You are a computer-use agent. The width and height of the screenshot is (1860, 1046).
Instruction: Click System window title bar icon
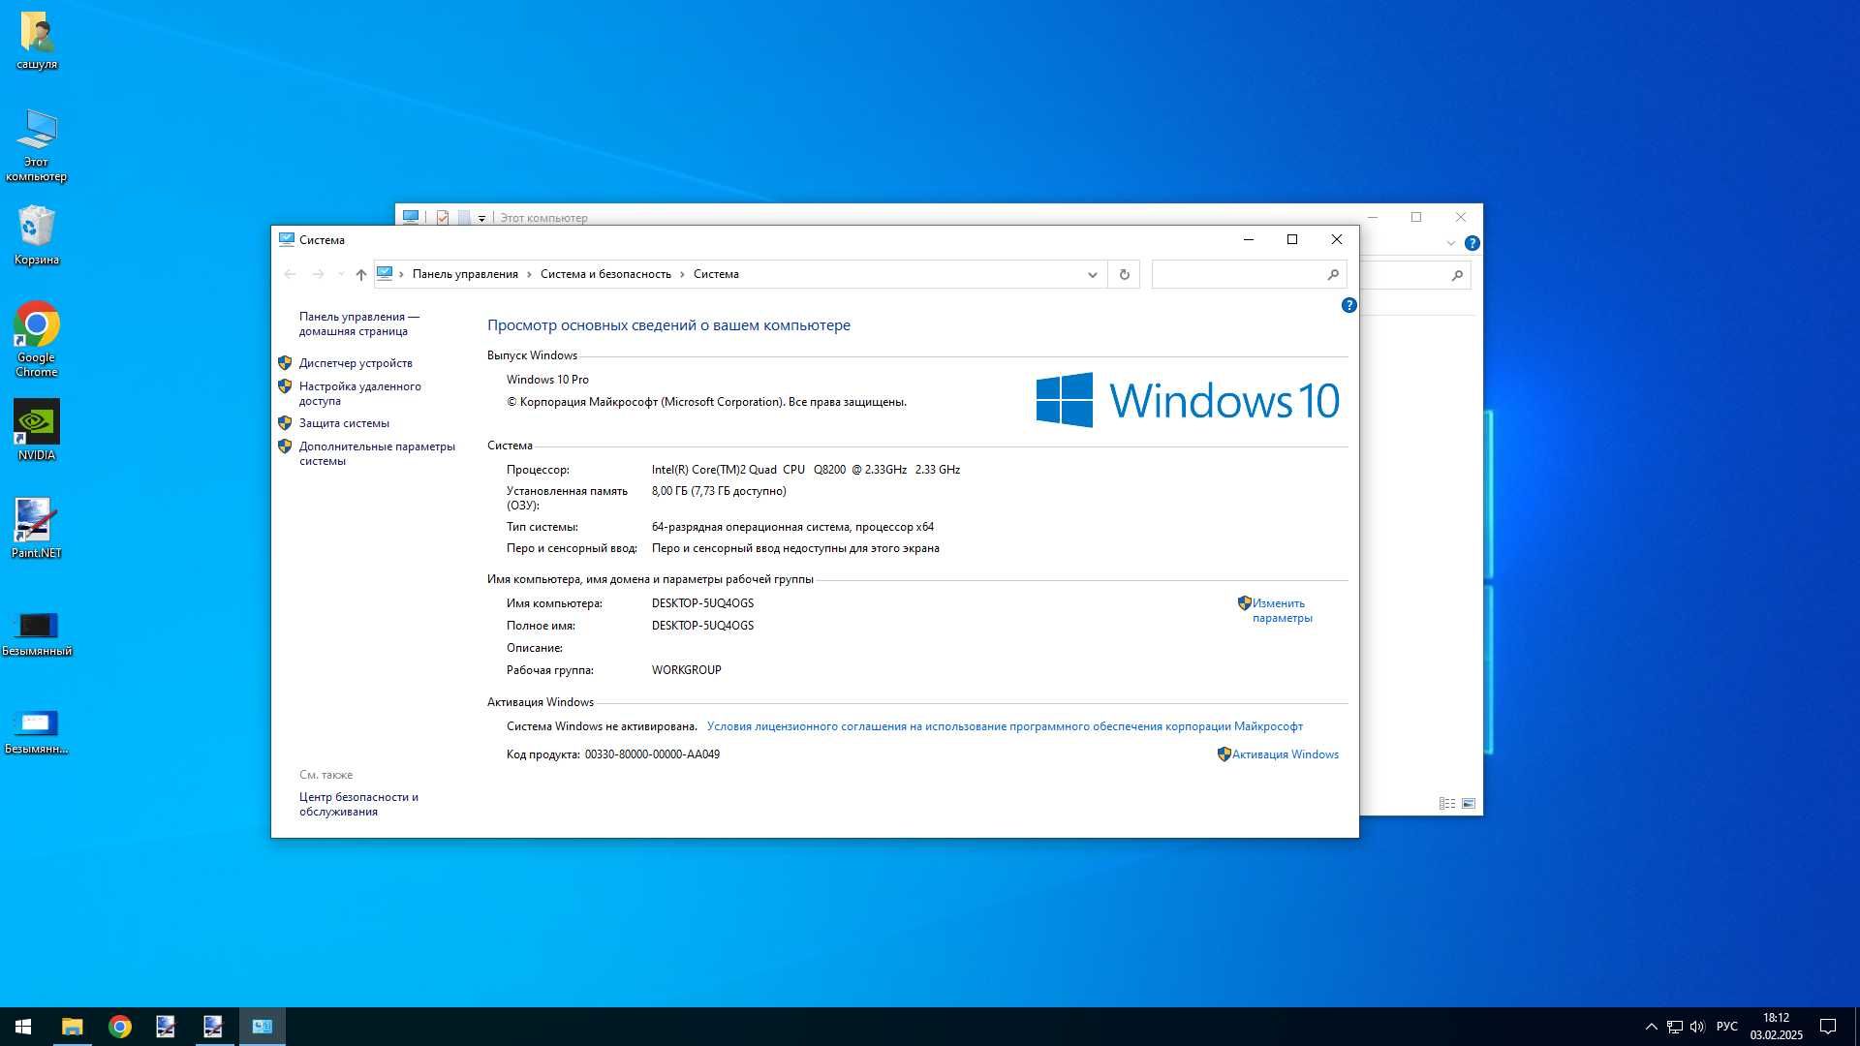point(286,239)
